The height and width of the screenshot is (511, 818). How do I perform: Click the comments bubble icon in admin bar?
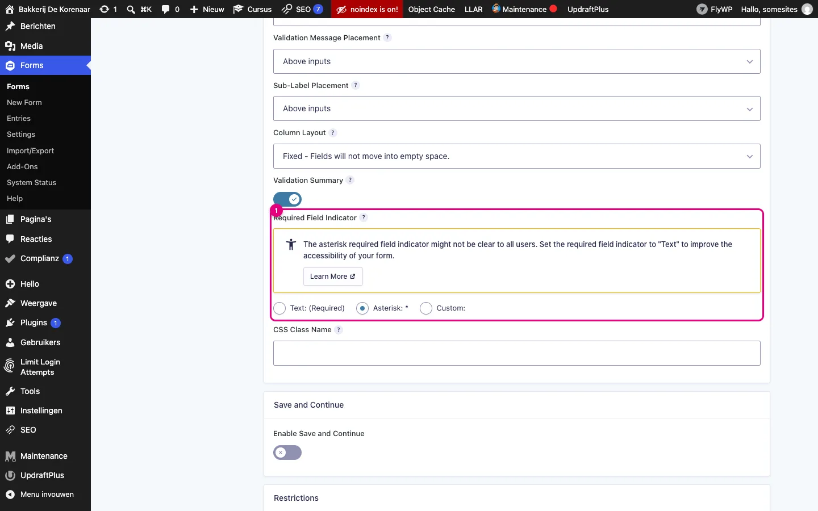tap(166, 9)
